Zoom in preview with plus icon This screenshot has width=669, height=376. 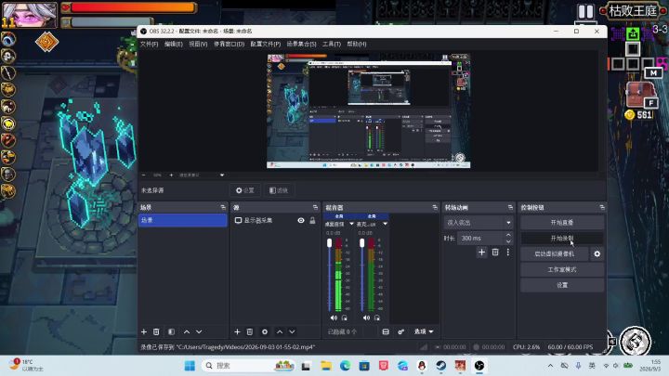[171, 175]
